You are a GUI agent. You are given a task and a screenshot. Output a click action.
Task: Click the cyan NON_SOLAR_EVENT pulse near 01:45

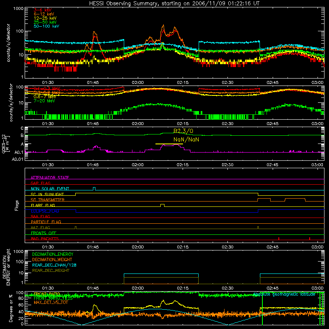[94, 189]
